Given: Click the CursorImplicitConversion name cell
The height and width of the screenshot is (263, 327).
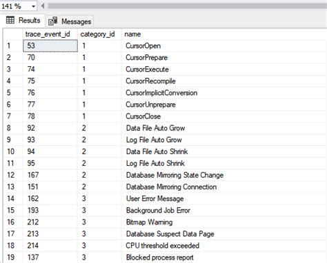Looking at the screenshot, I should coord(224,93).
